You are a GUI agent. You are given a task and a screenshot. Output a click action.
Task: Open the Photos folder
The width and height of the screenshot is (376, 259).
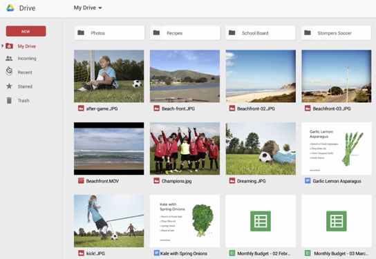click(x=110, y=33)
